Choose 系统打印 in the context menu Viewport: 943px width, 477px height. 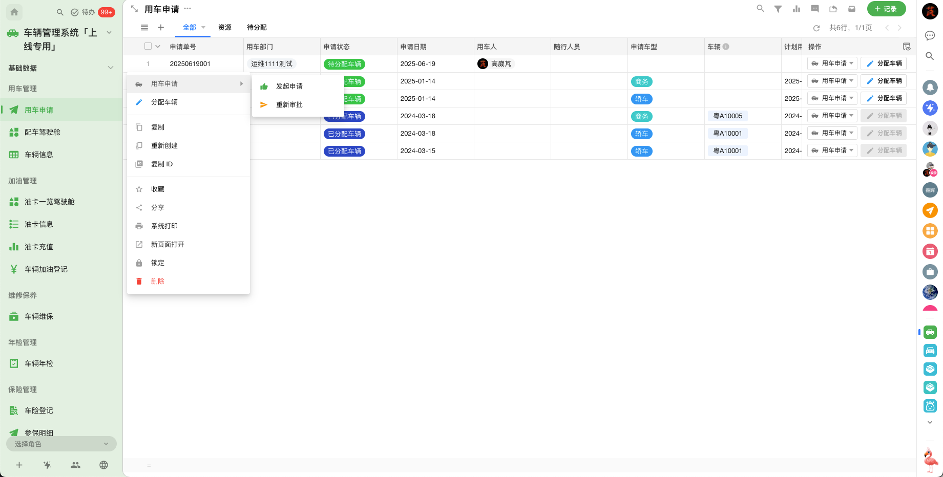tap(188, 226)
